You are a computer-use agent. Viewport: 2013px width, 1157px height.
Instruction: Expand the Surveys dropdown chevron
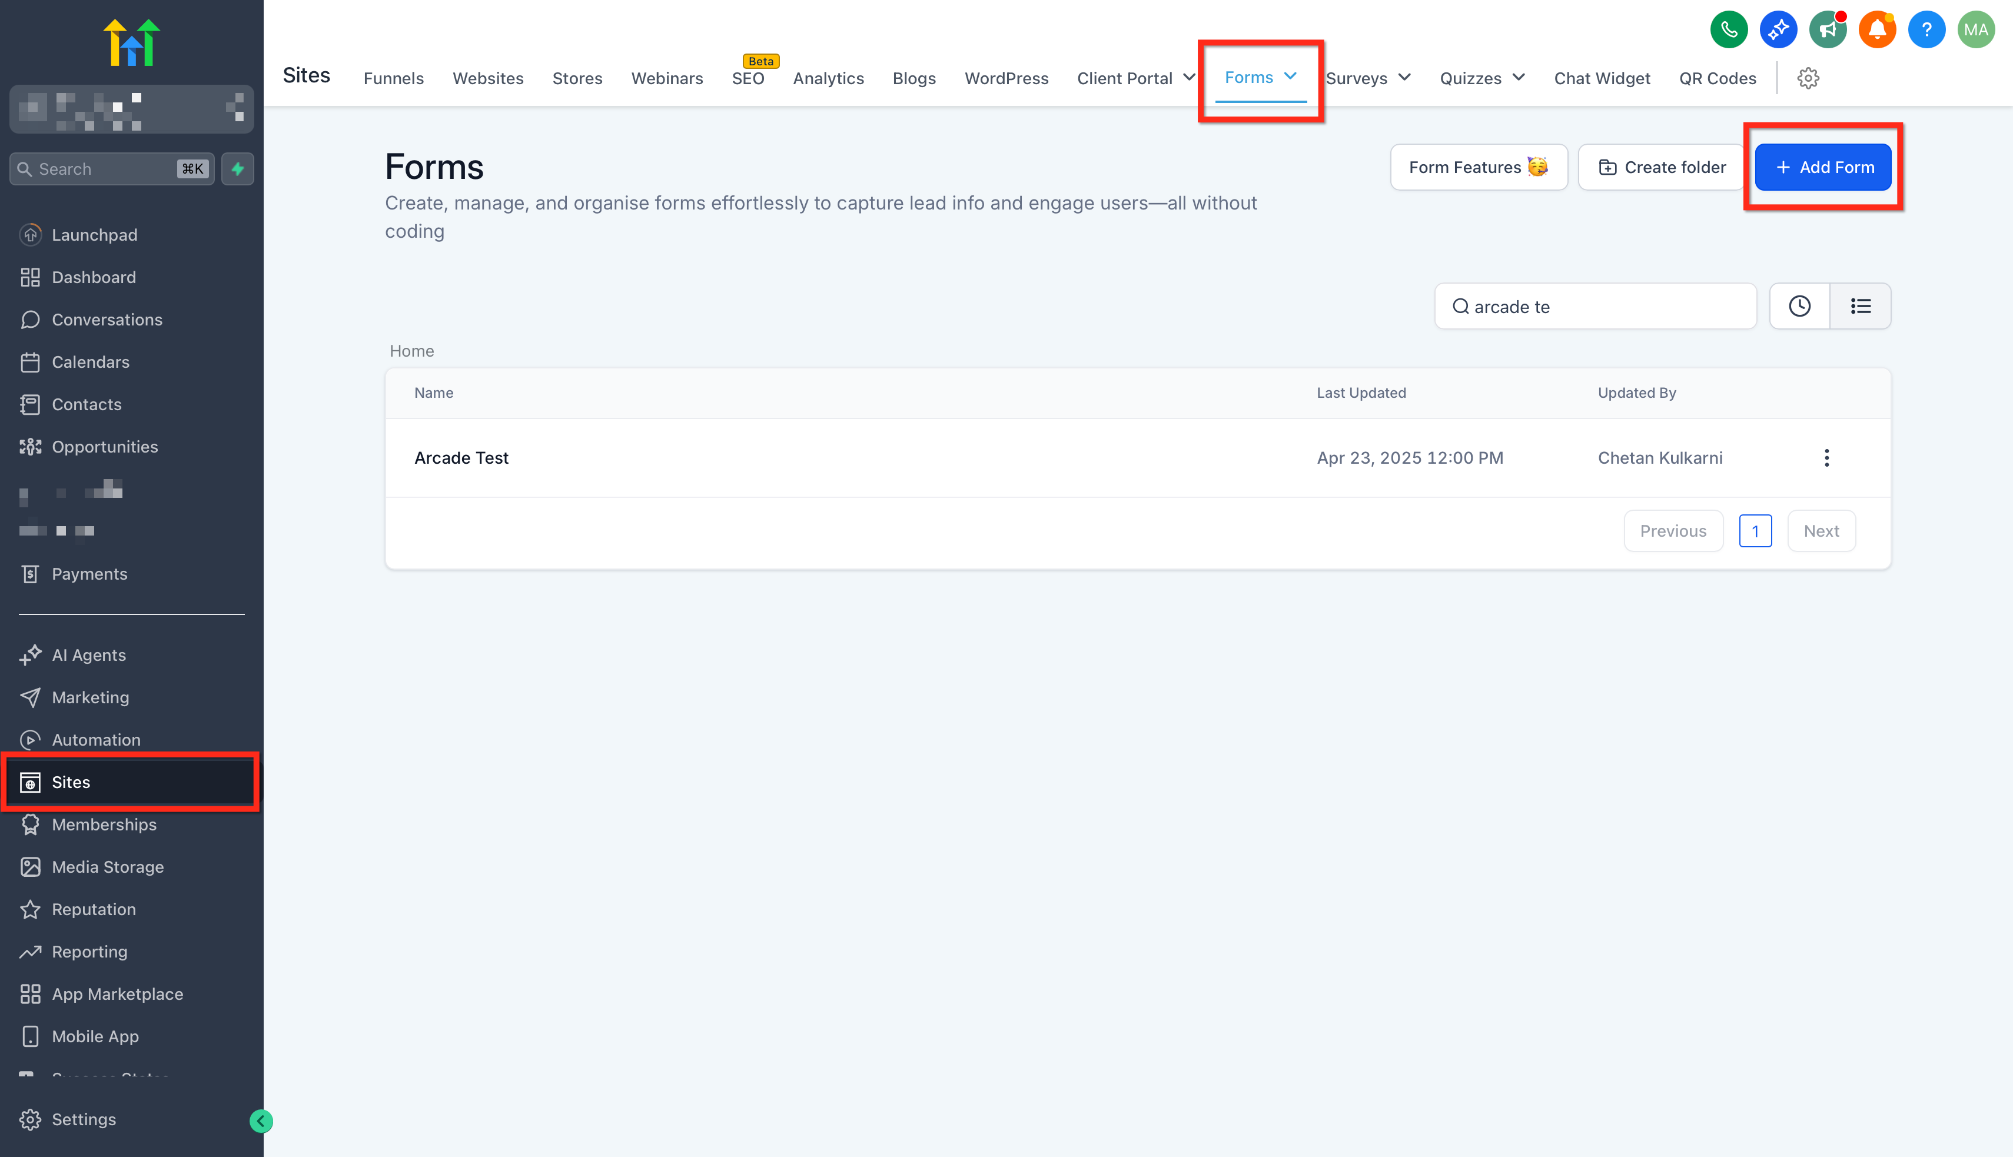(1404, 78)
